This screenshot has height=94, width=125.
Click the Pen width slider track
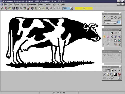(109, 22)
